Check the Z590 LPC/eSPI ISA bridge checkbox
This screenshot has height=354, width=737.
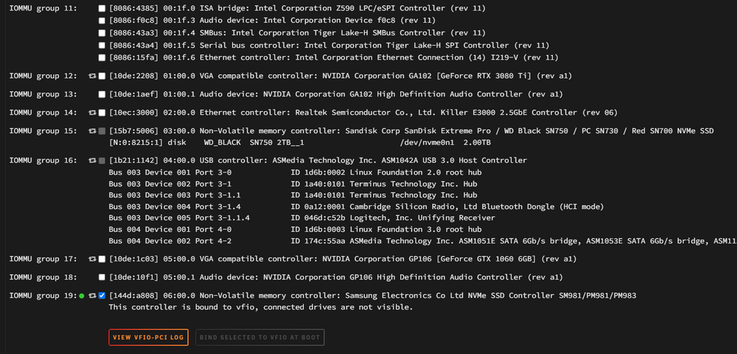click(x=102, y=8)
